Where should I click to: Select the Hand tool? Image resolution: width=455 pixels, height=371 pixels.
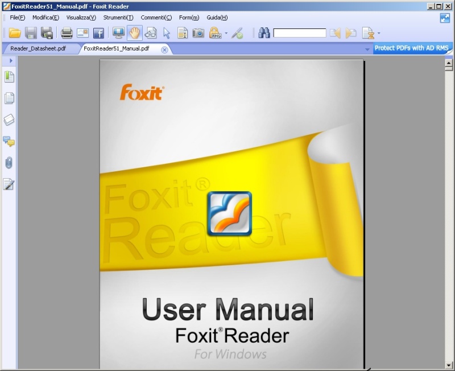tap(134, 33)
